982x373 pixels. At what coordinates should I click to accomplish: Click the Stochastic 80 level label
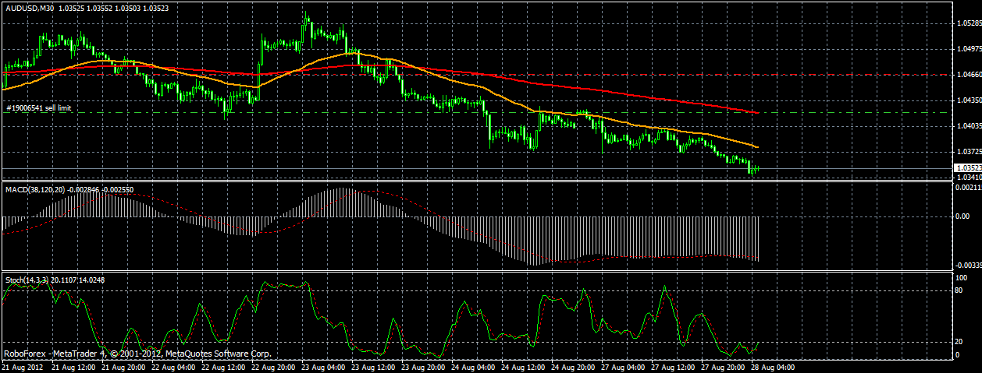(x=960, y=290)
